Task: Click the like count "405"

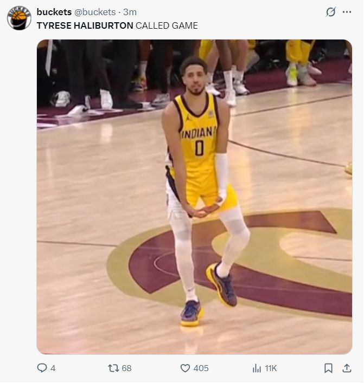Action: coord(201,368)
